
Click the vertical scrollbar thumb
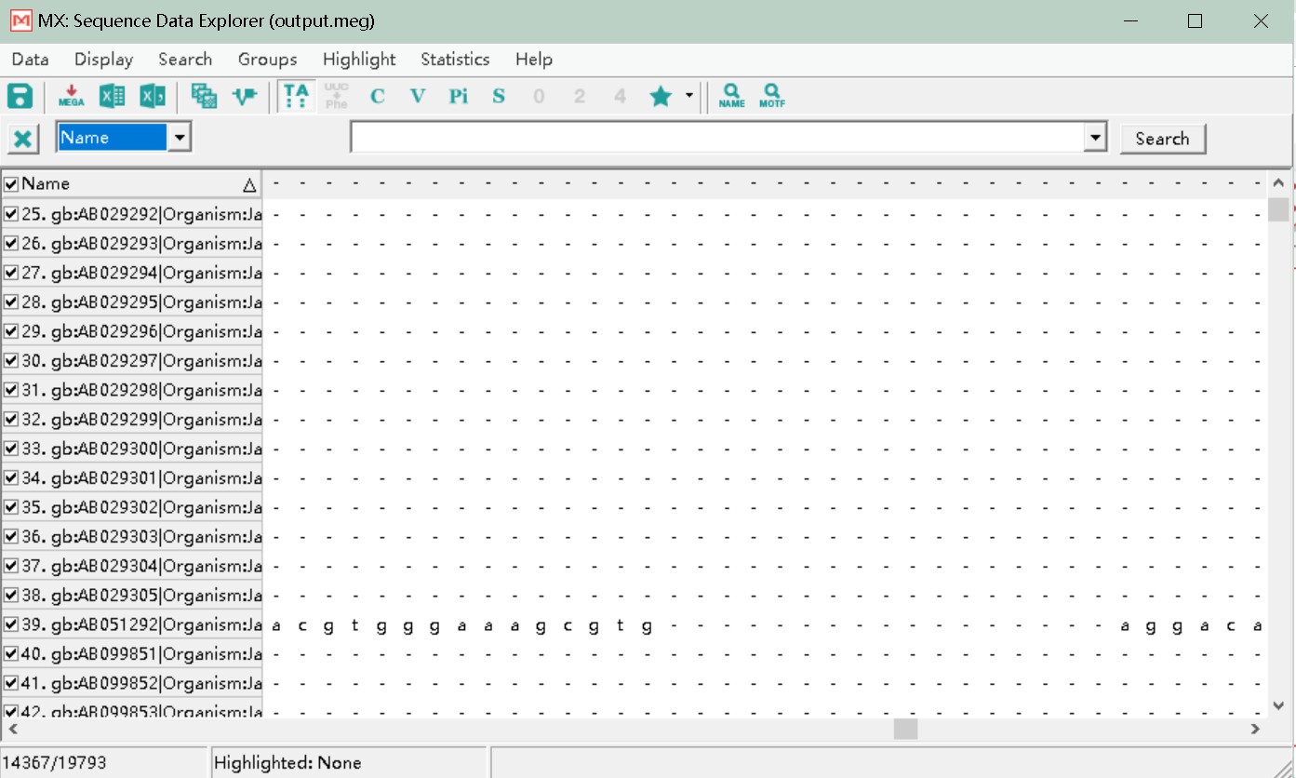pyautogui.click(x=1278, y=209)
